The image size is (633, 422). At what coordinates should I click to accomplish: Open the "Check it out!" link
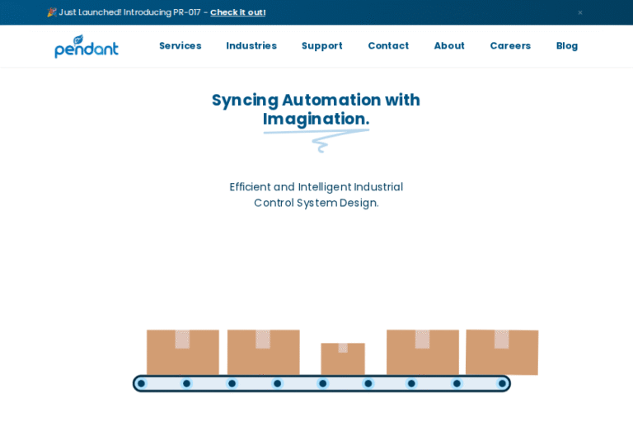237,12
